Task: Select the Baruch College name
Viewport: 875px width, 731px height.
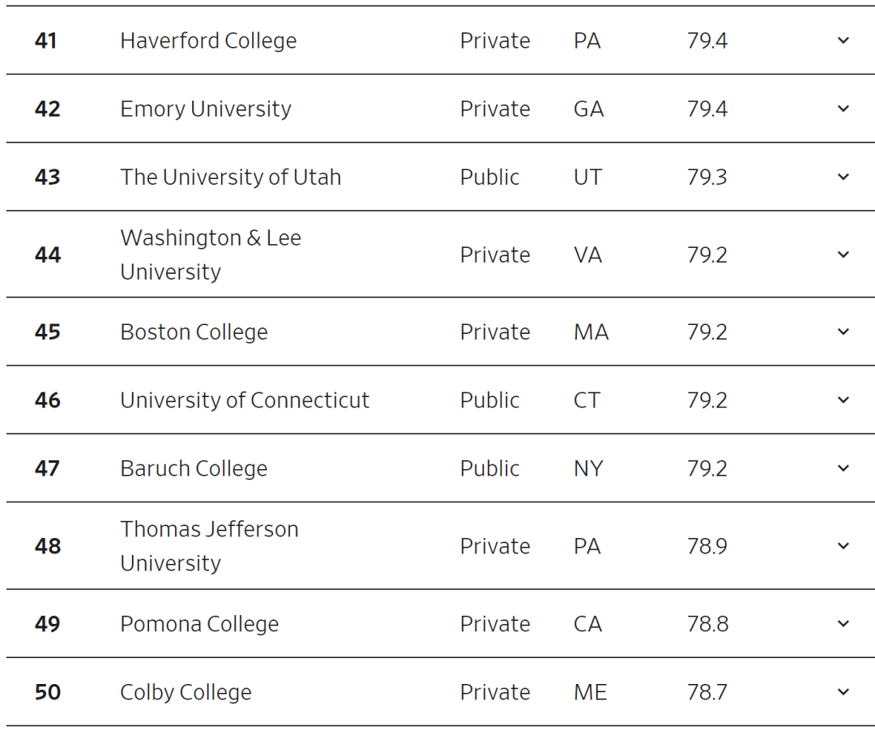Action: click(194, 468)
